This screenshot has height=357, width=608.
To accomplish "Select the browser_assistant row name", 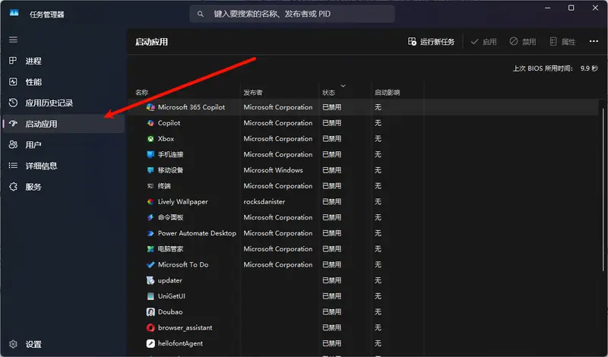I will (185, 327).
